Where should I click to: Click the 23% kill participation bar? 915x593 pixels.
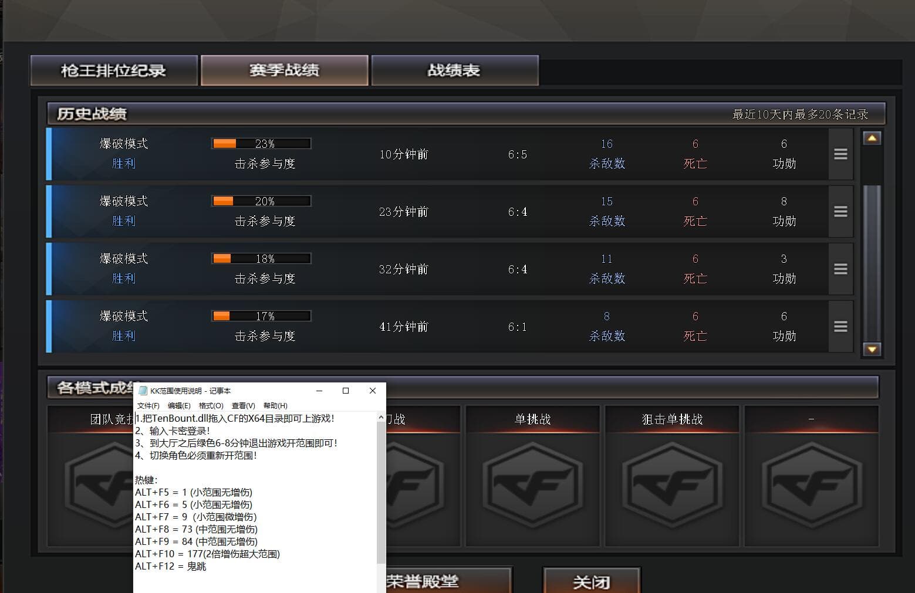coord(261,143)
